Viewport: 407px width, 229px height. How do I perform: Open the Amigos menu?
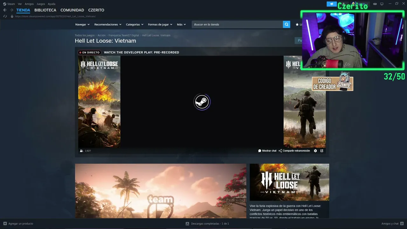pos(29,4)
